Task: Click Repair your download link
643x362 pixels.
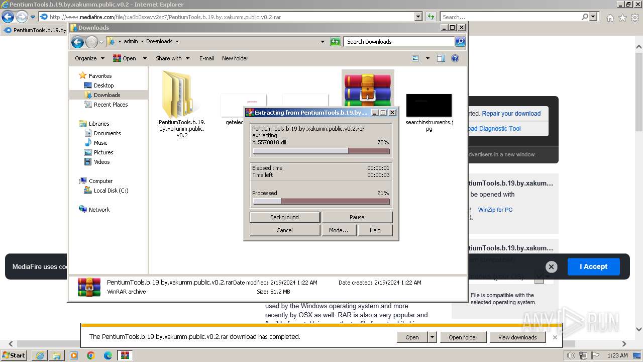Action: (511, 114)
